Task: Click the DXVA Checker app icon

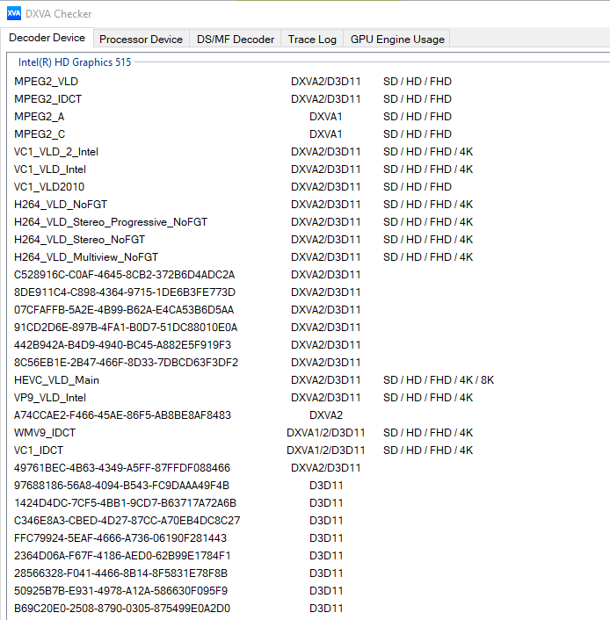Action: coord(14,13)
